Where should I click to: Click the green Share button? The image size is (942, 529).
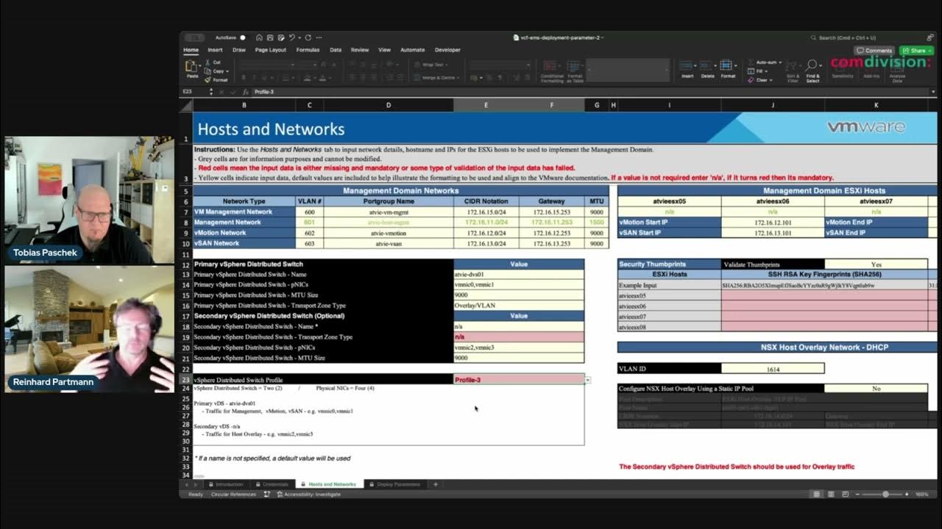(916, 51)
